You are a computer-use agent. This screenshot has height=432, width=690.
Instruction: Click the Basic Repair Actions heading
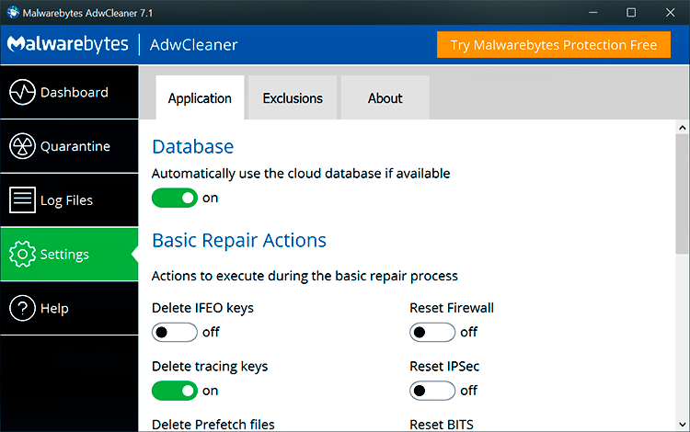(239, 241)
